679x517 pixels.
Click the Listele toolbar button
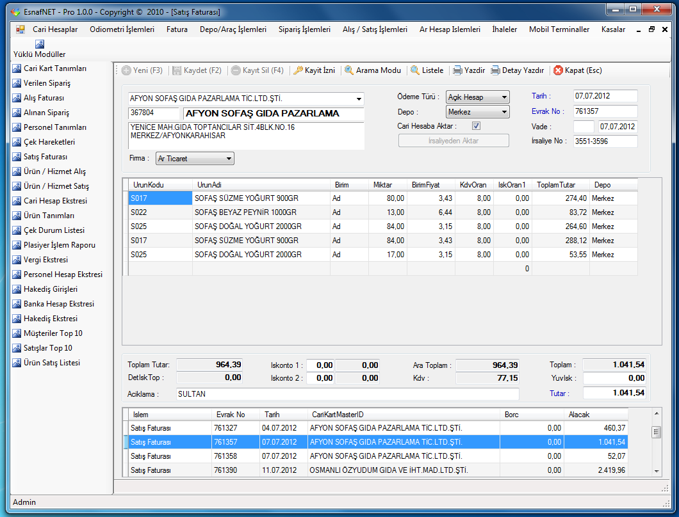click(427, 70)
